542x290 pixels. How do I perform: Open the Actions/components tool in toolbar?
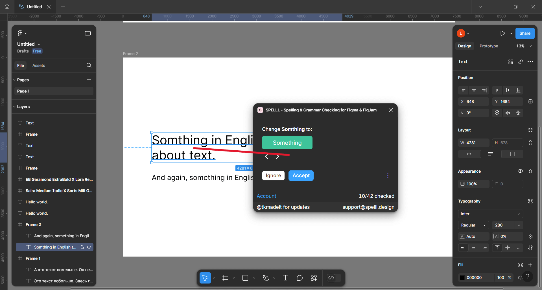[314, 278]
